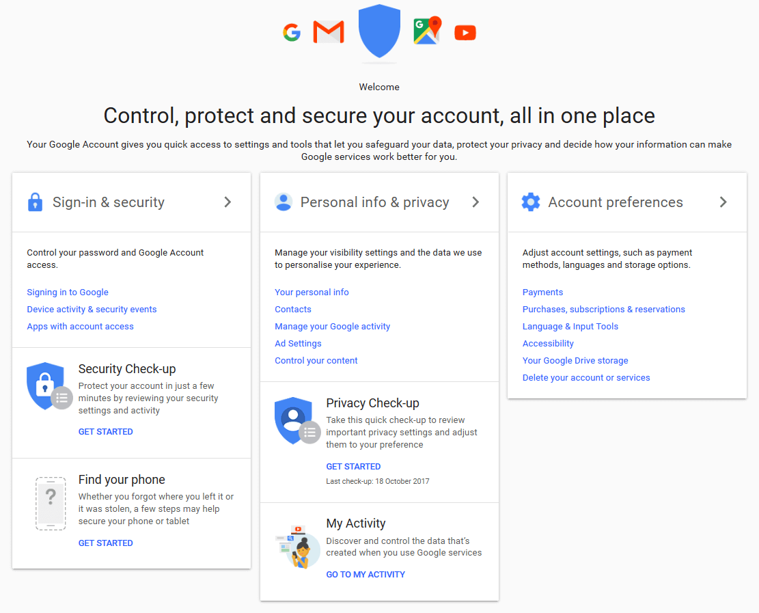Expand Sign-in & security chevron arrow
Image resolution: width=759 pixels, height=613 pixels.
(228, 202)
